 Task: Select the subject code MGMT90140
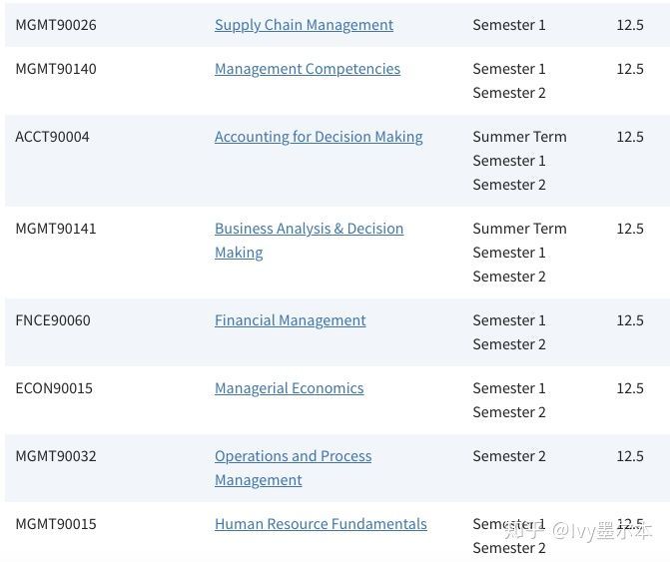56,69
